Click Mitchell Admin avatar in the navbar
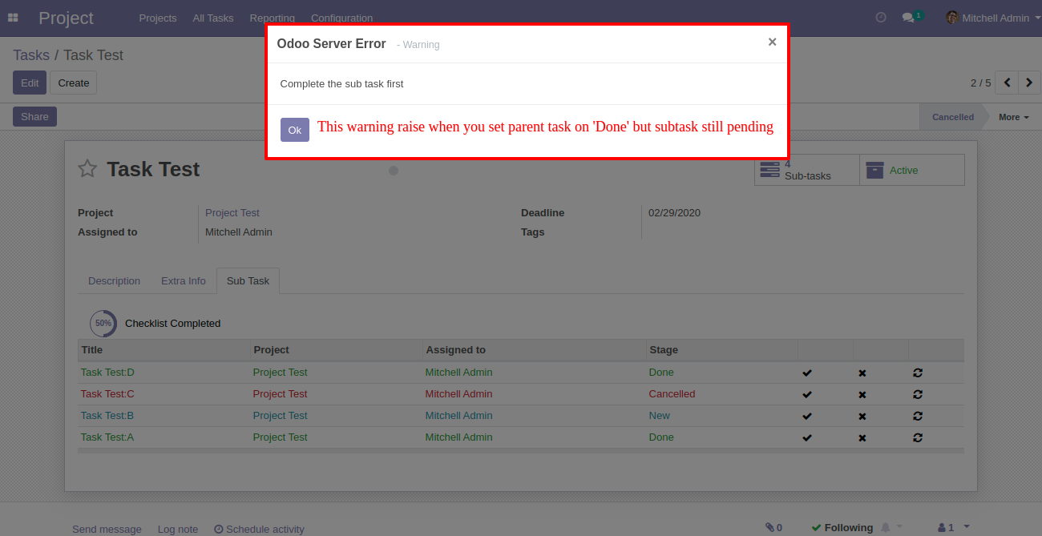The image size is (1042, 536). tap(952, 18)
